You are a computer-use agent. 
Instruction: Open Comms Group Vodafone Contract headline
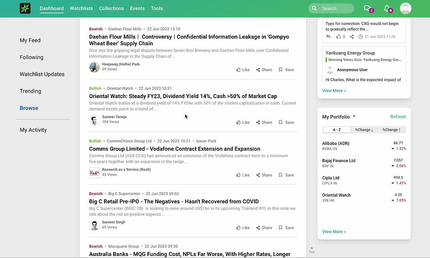(175, 149)
